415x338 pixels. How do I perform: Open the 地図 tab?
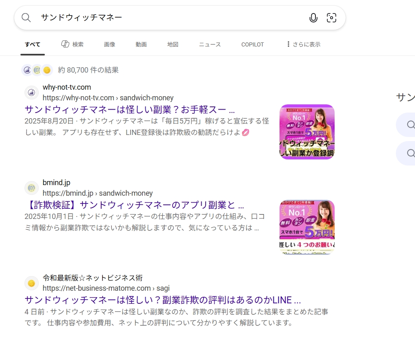pyautogui.click(x=173, y=44)
